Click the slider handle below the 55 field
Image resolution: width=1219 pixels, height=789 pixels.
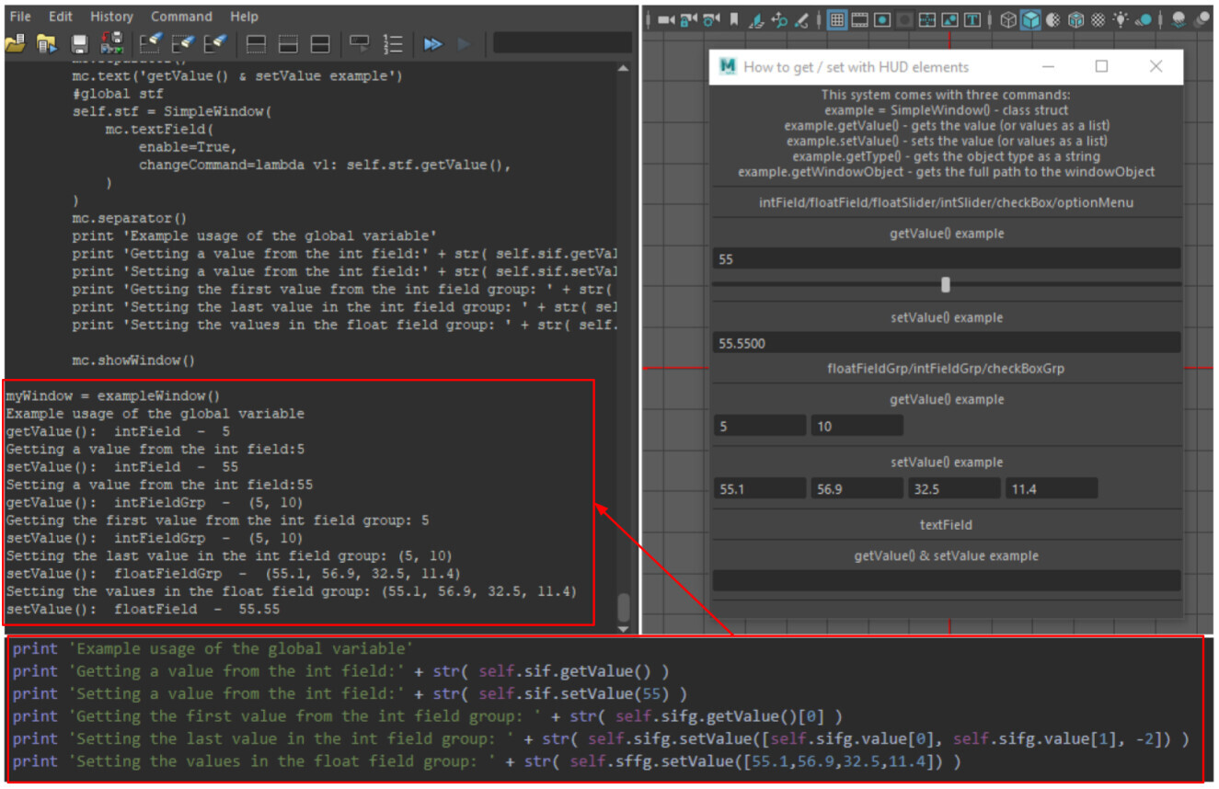tap(945, 284)
